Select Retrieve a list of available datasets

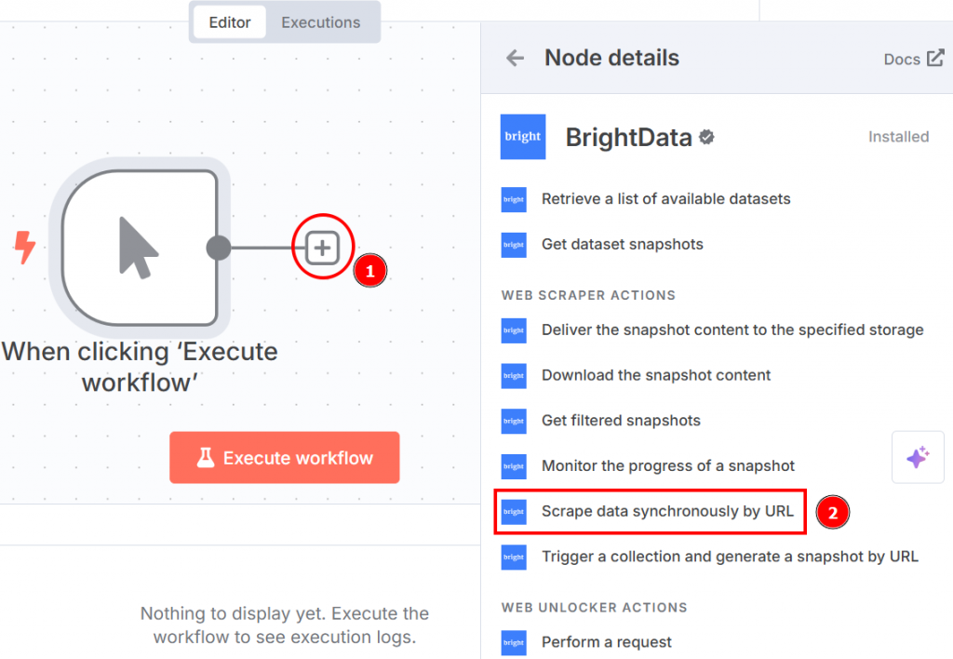(666, 198)
